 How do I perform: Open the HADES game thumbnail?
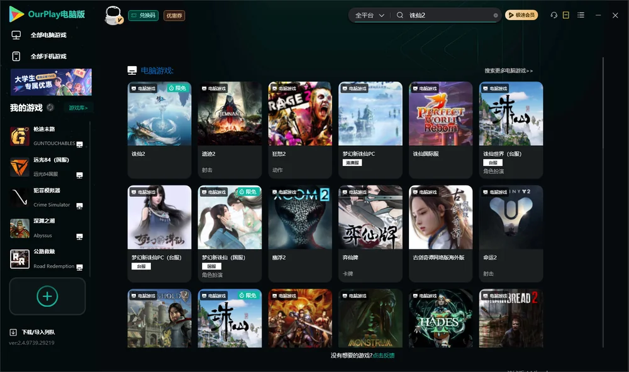(440, 319)
